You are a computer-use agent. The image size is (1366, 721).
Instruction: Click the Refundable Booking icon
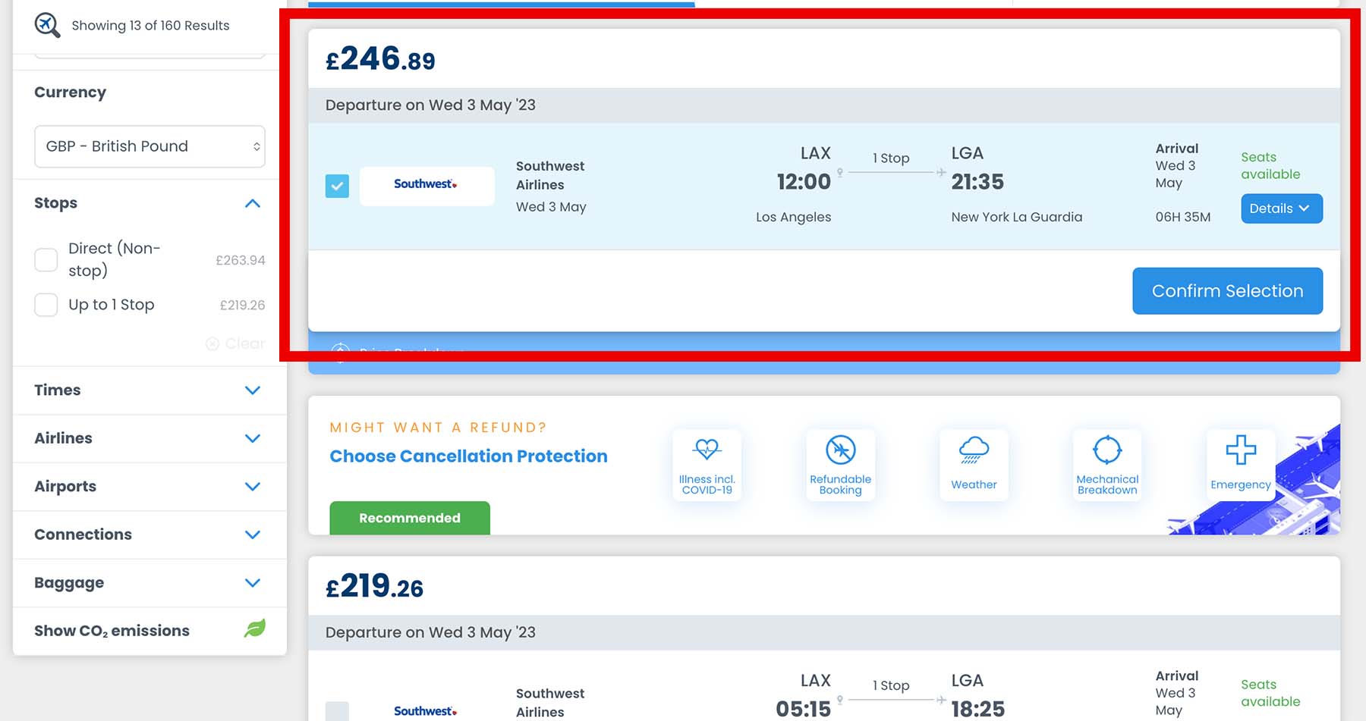pos(840,450)
